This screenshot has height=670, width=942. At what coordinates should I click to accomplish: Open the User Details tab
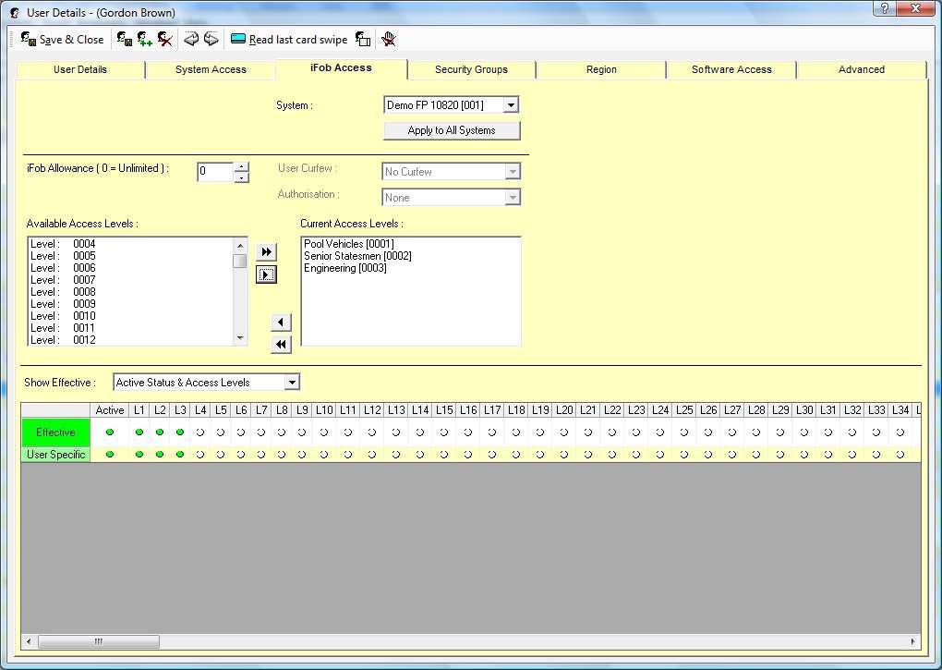coord(80,69)
